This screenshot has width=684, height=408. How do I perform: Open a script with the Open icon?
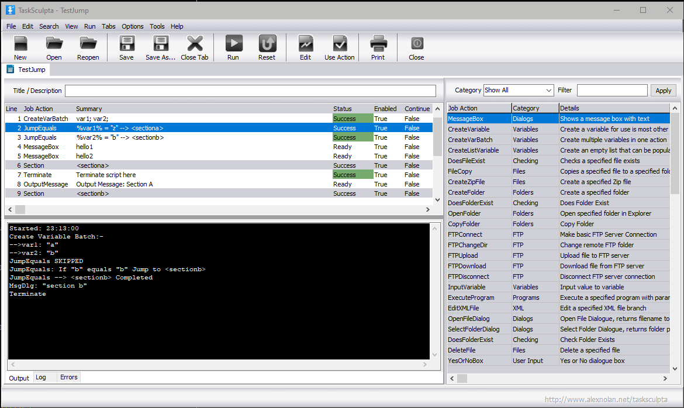click(54, 44)
